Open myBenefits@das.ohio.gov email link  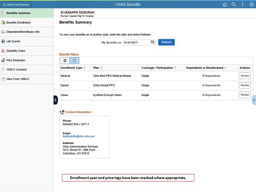(x=79, y=136)
